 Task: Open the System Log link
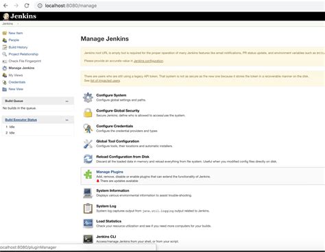click(x=106, y=206)
